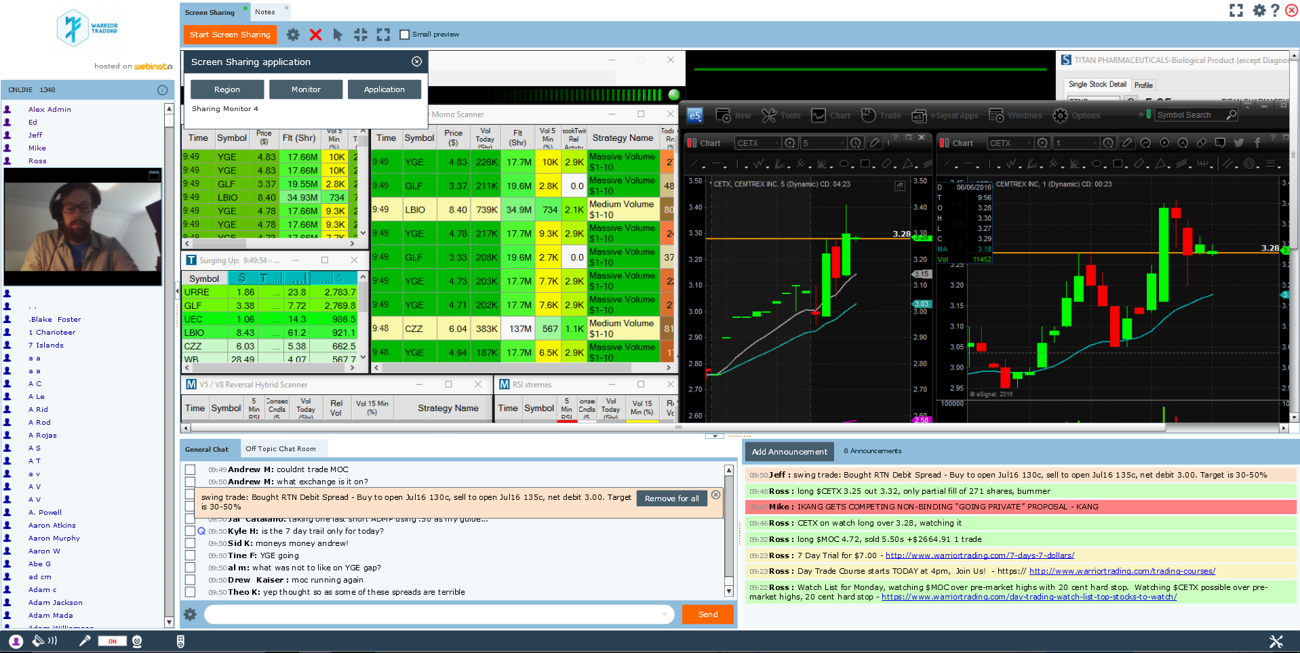The height and width of the screenshot is (653, 1300).
Task: Expand eSignal toolbar overflow chevron
Action: 1141,114
